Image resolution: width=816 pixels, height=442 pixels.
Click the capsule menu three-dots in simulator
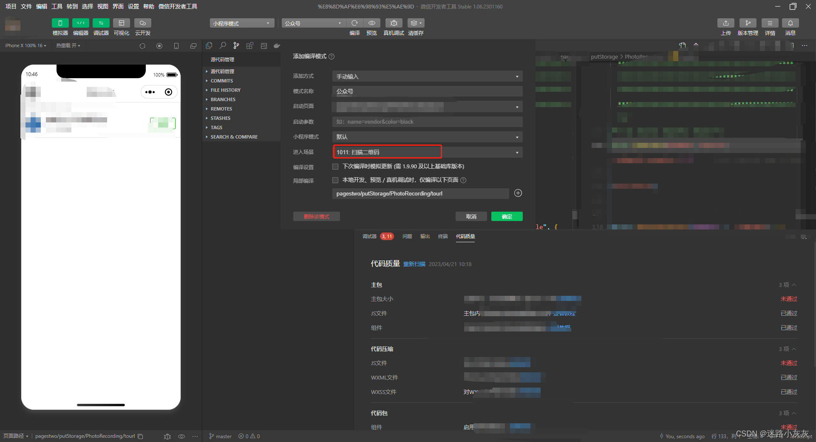point(150,92)
